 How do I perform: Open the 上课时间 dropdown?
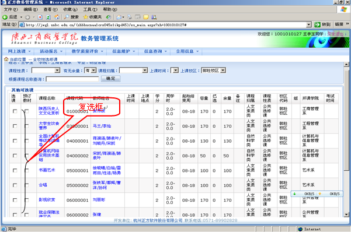[x=175, y=71]
